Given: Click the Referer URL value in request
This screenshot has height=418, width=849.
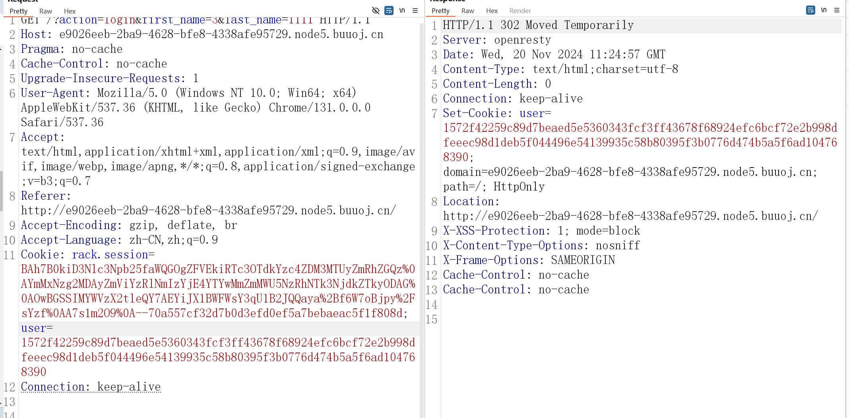Looking at the screenshot, I should 208,211.
